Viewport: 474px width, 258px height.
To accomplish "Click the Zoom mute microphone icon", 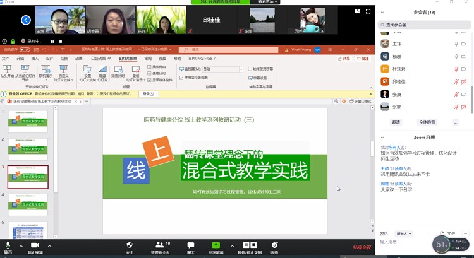I will pyautogui.click(x=8, y=245).
